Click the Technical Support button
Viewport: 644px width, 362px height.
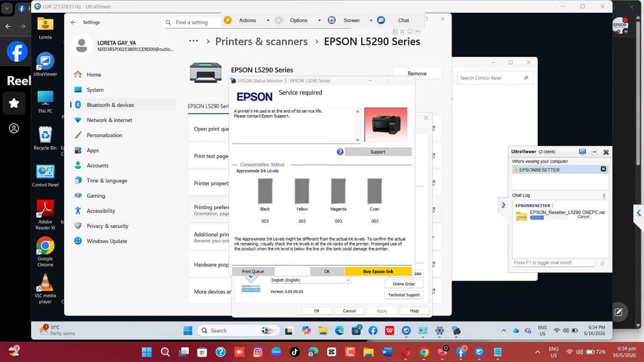(404, 295)
